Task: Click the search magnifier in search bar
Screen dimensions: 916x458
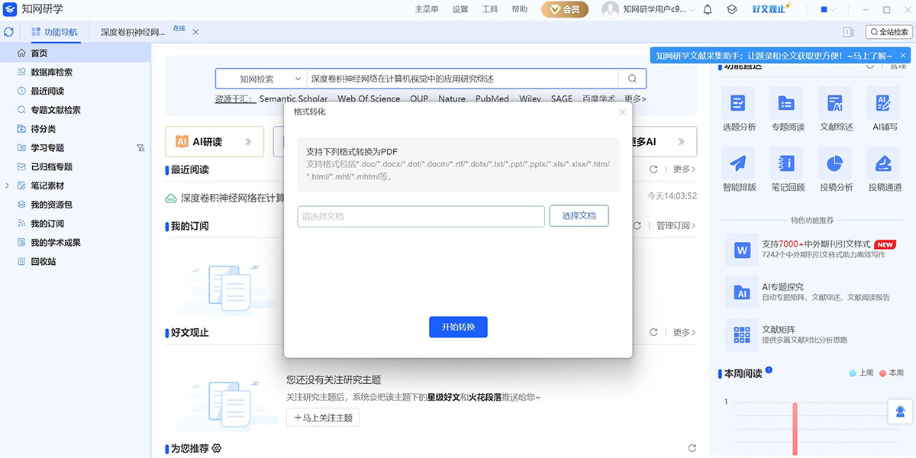Action: pos(632,79)
